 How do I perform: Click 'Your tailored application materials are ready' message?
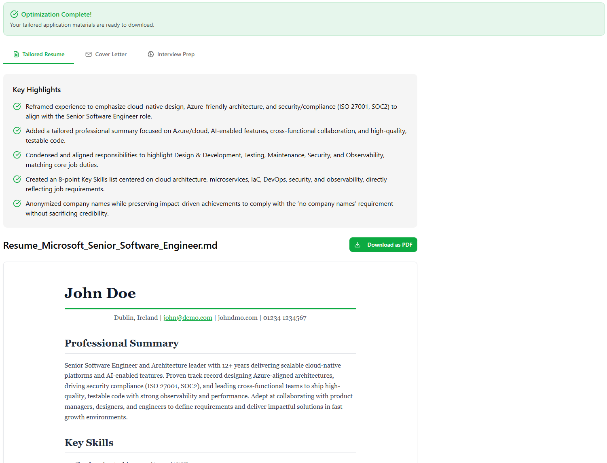click(x=82, y=25)
